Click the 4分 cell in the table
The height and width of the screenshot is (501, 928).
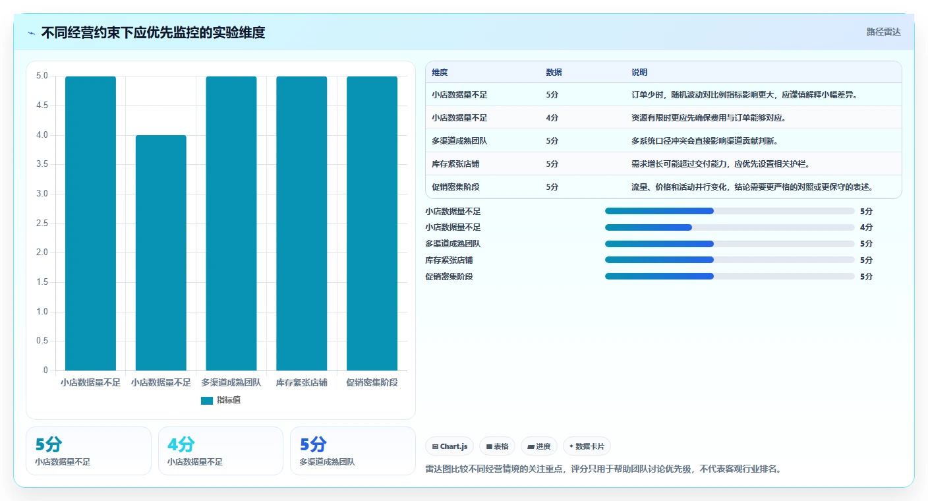tap(552, 118)
